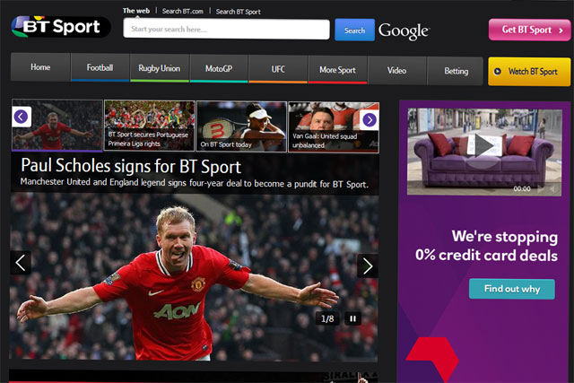Open the Football menu item

tap(100, 68)
